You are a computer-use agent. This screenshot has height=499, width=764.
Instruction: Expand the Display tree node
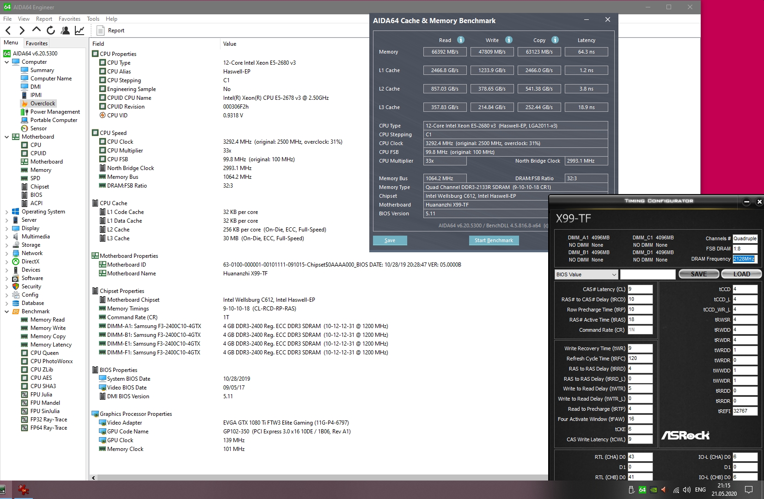coord(7,228)
